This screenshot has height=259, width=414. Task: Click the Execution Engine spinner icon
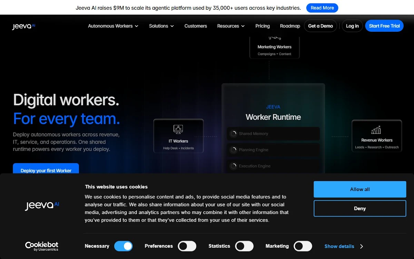[x=234, y=166]
